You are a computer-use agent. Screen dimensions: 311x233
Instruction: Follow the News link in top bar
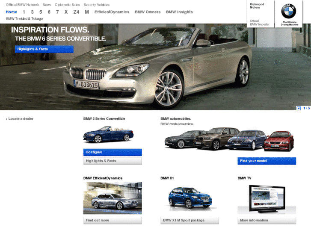click(x=47, y=5)
